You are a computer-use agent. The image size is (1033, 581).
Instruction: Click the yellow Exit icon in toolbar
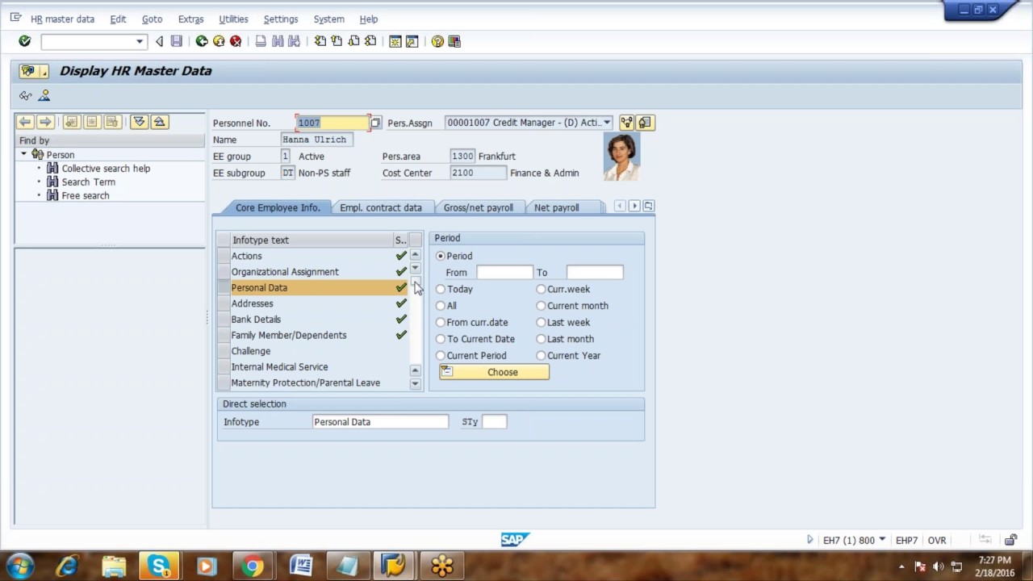pos(219,41)
